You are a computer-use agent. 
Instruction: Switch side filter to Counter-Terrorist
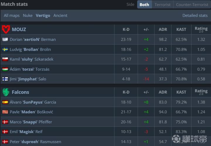tap(192, 4)
